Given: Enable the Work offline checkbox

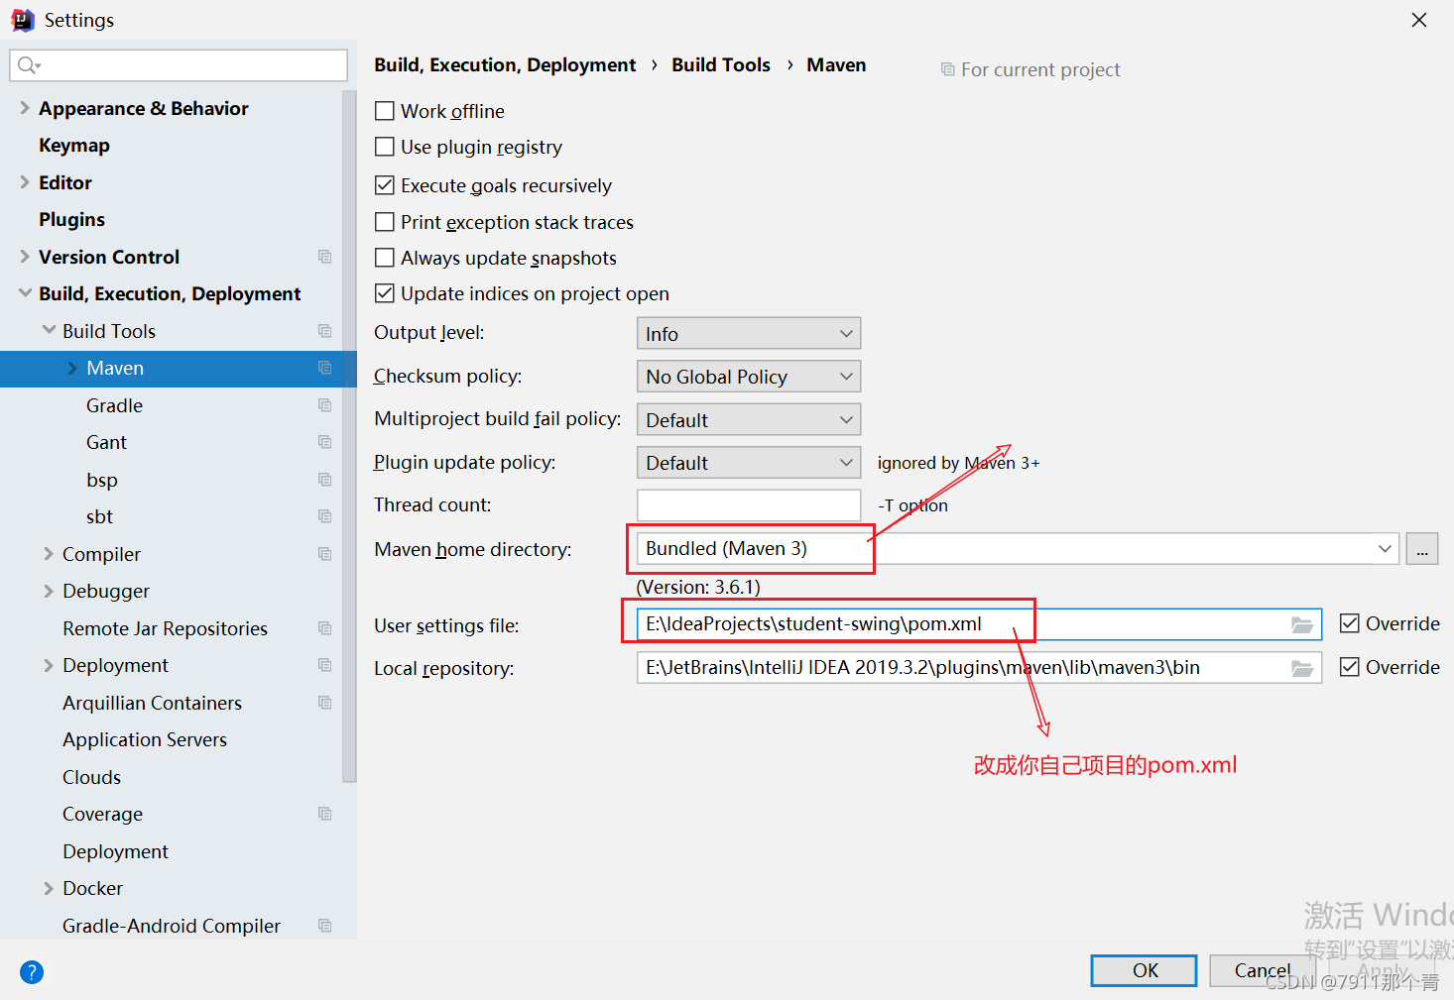Looking at the screenshot, I should pyautogui.click(x=385, y=111).
